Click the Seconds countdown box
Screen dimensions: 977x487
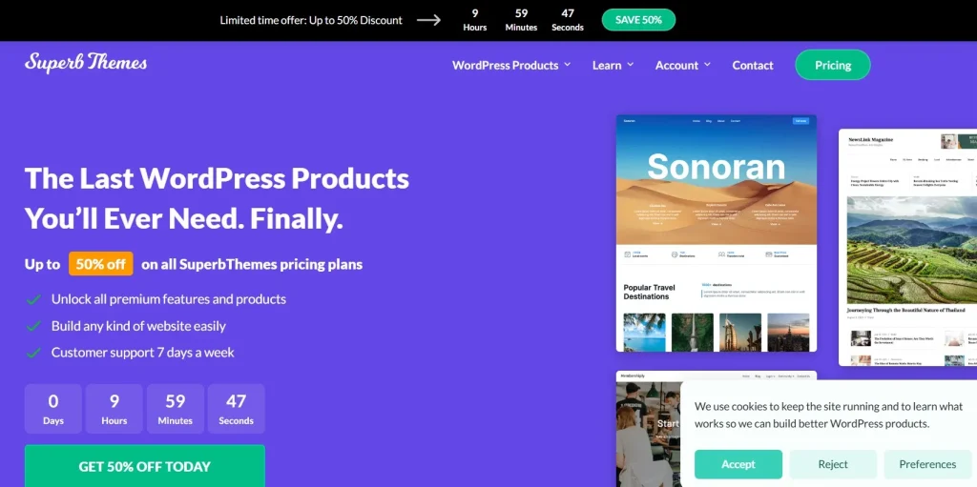[237, 409]
